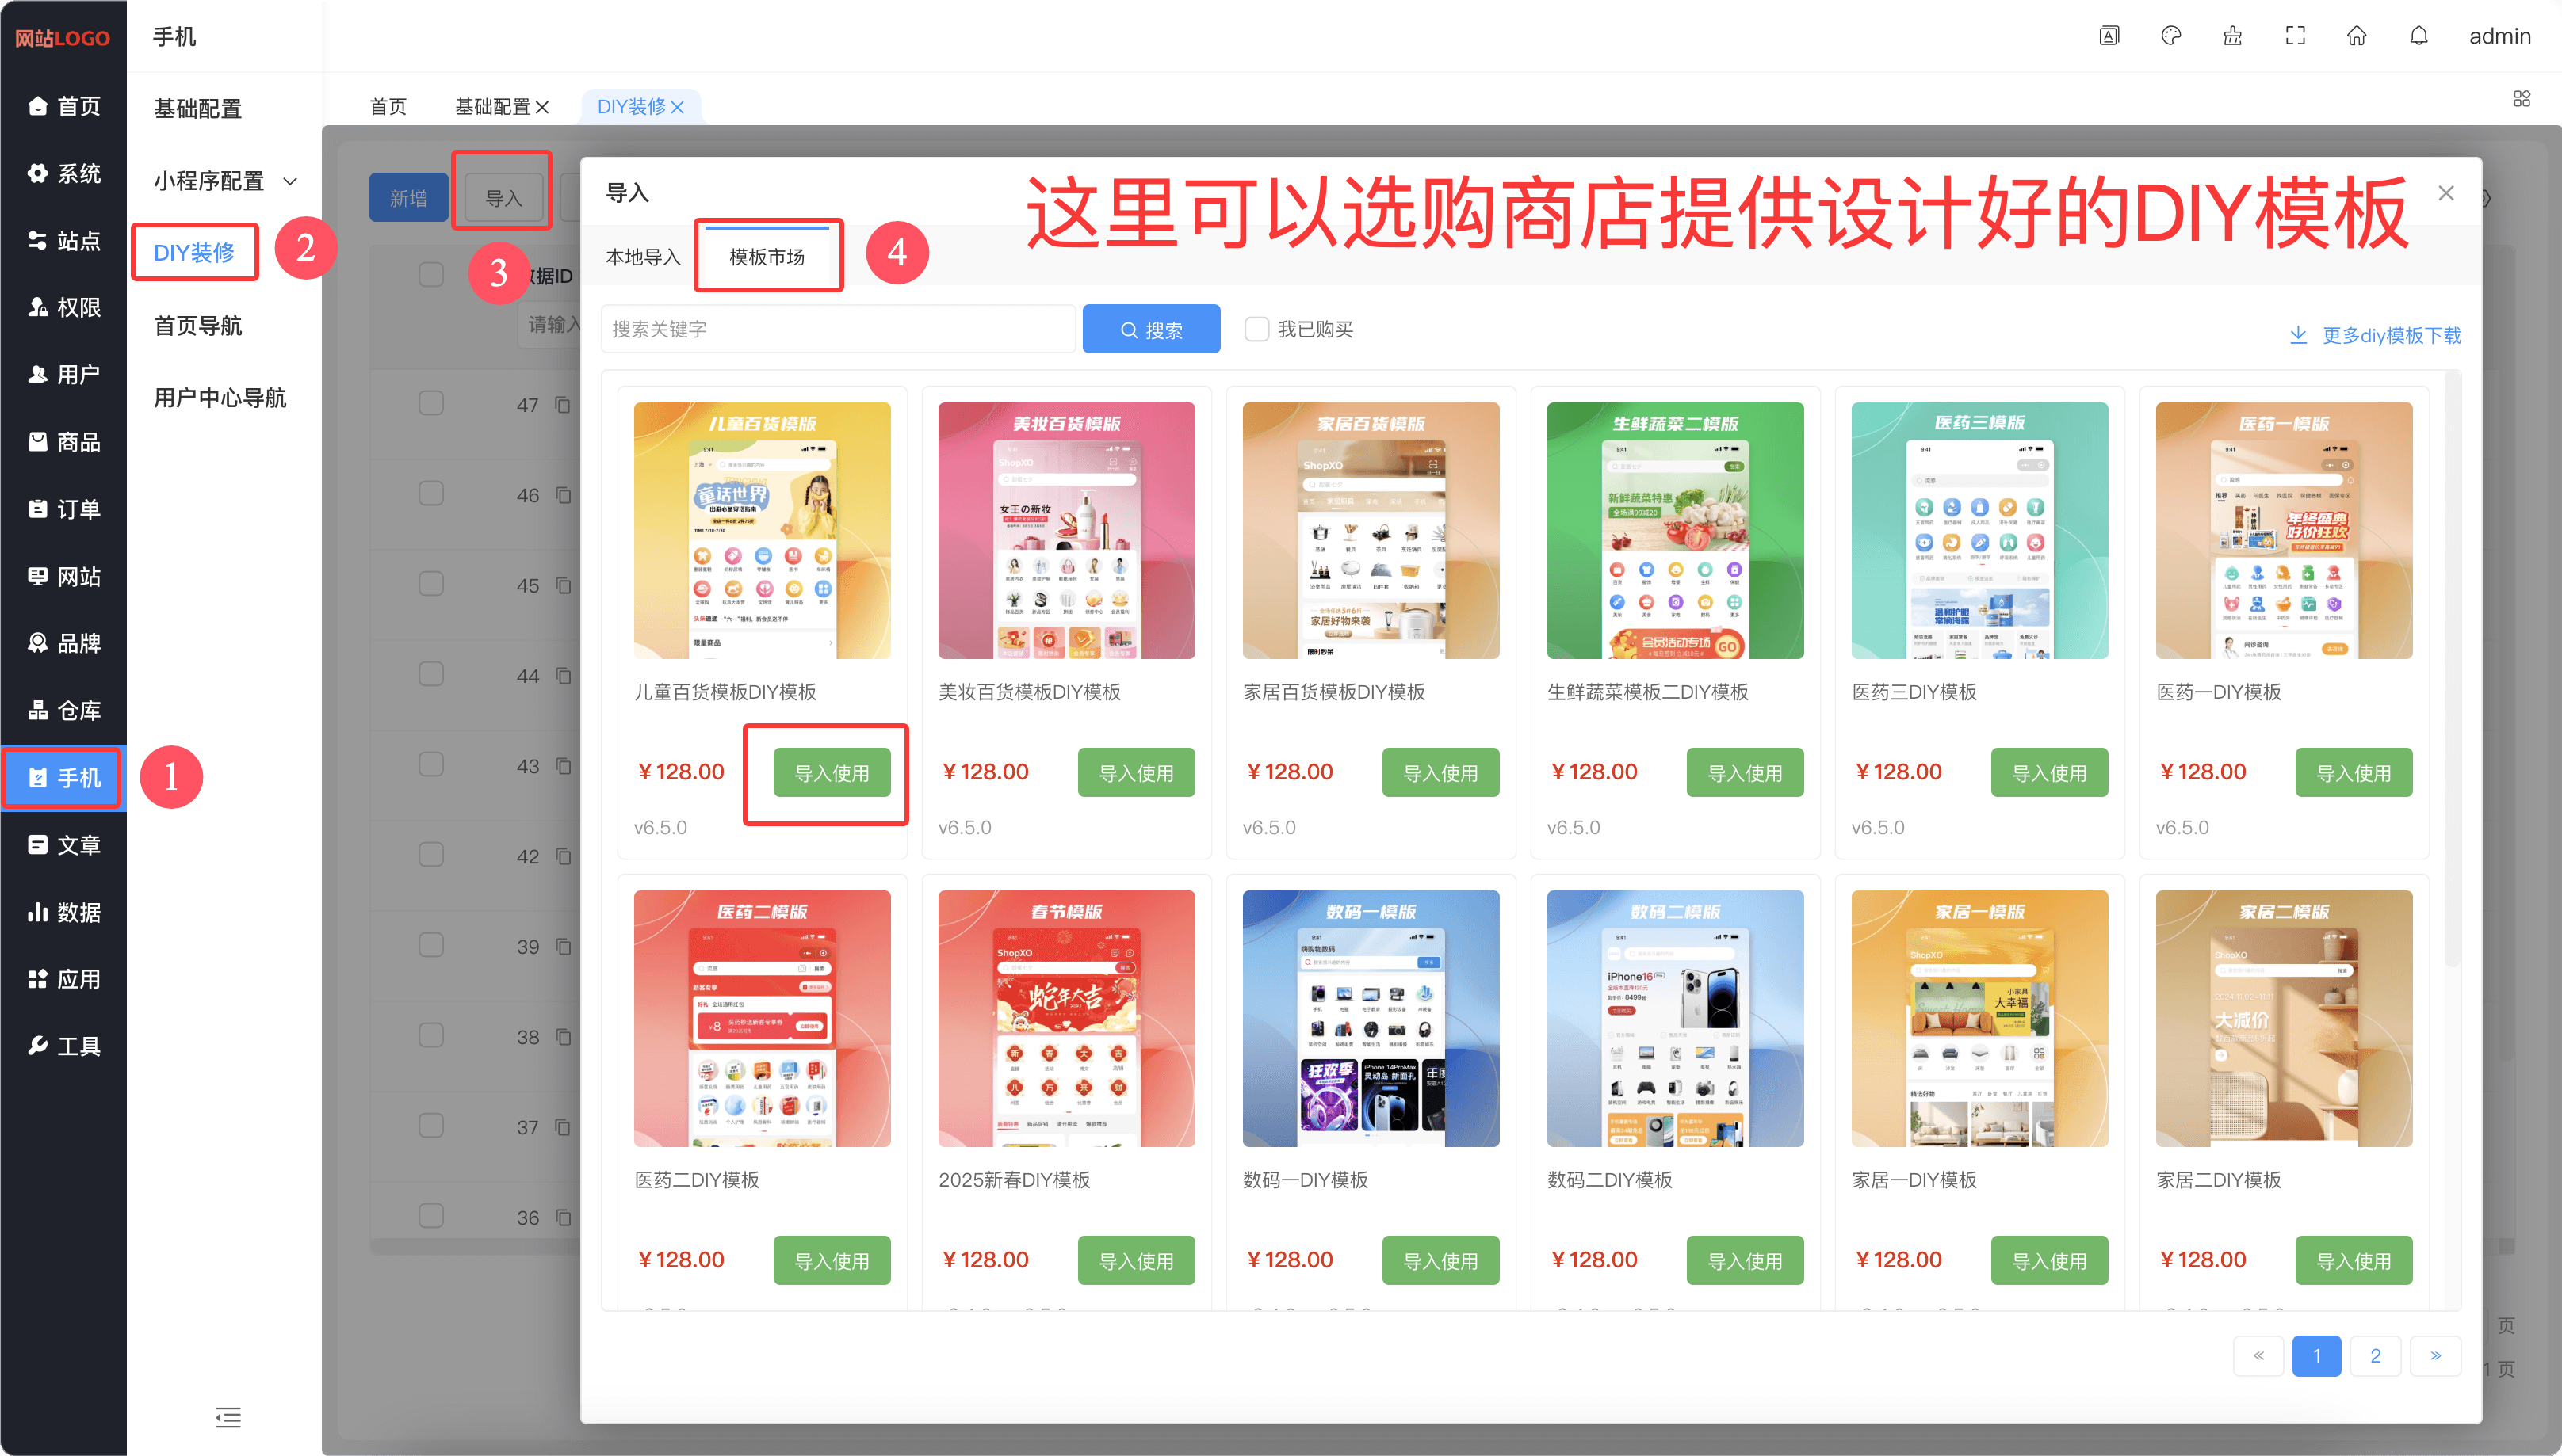This screenshot has height=1456, width=2562.
Task: Open 订单 in the sidebar
Action: tap(64, 509)
